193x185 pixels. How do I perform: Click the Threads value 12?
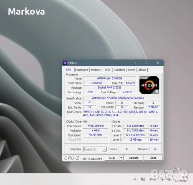point(155,149)
